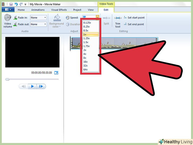Click the Split tool icon
The image size is (193, 145).
coord(107,18)
